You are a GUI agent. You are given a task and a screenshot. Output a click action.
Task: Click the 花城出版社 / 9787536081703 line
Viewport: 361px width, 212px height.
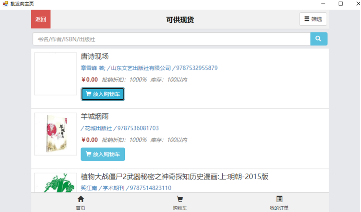[120, 128]
